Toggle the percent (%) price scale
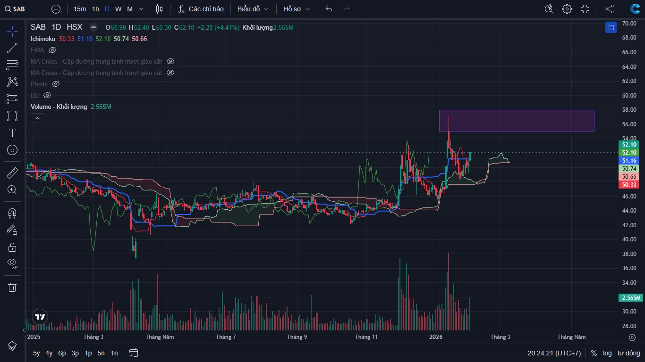Viewport: 645px width, 362px height. [x=594, y=353]
